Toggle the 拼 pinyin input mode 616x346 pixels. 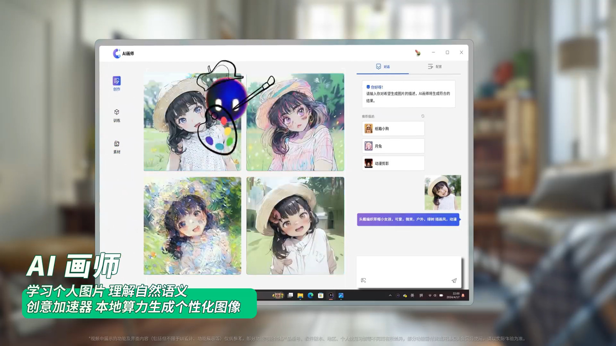click(x=421, y=295)
